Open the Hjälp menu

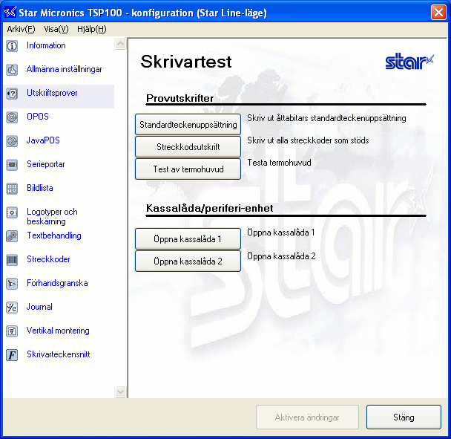click(92, 29)
